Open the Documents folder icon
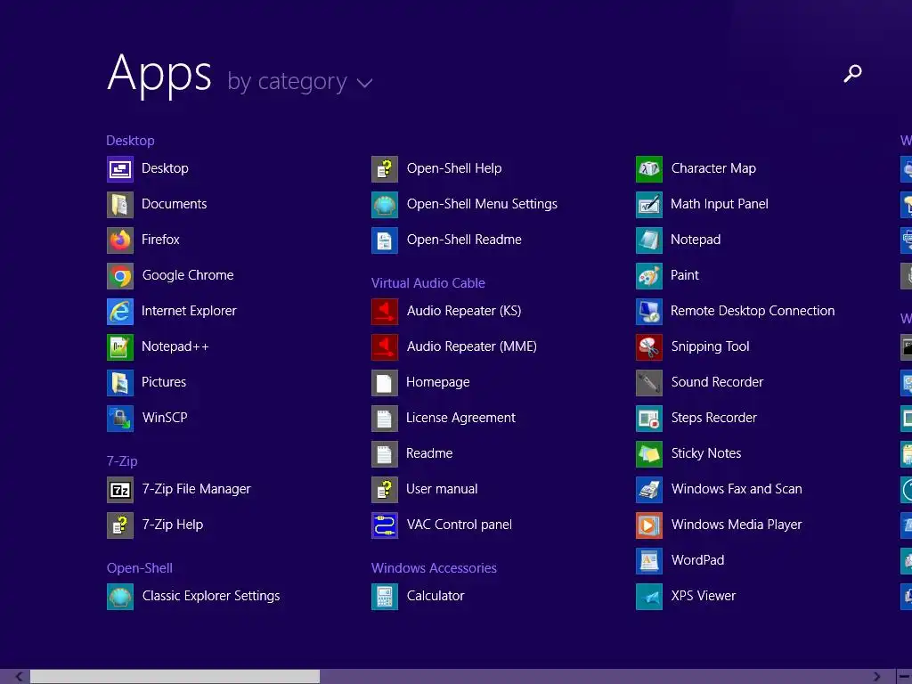Image resolution: width=912 pixels, height=684 pixels. [120, 205]
